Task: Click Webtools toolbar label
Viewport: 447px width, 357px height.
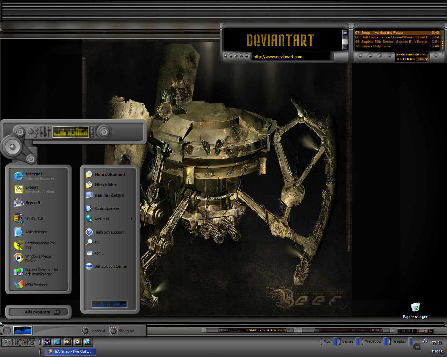Action: click(373, 341)
